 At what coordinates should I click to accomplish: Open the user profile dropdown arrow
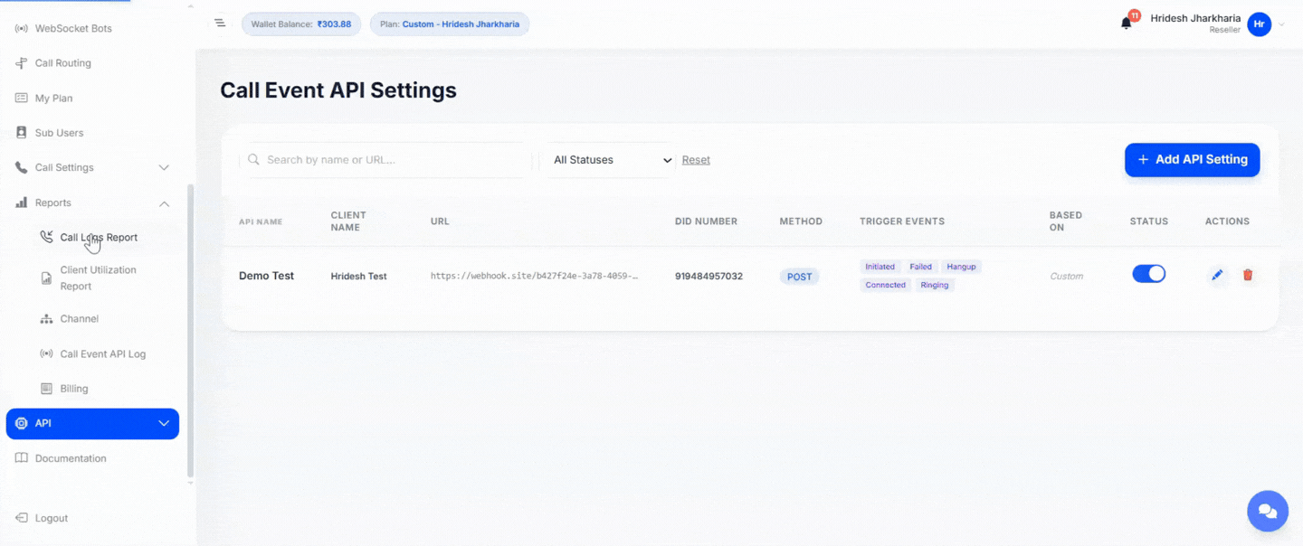click(x=1281, y=25)
